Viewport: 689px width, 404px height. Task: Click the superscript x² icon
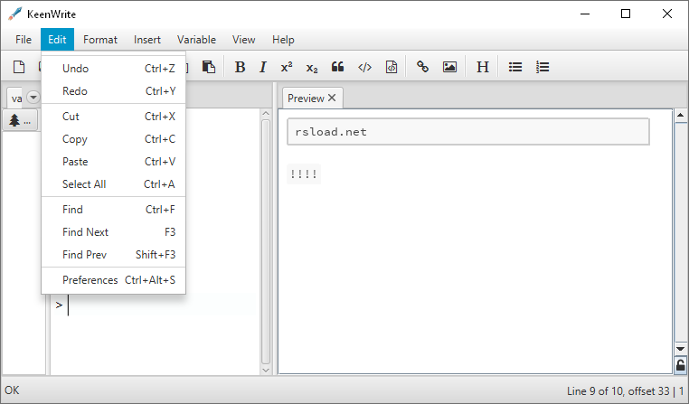coord(287,67)
